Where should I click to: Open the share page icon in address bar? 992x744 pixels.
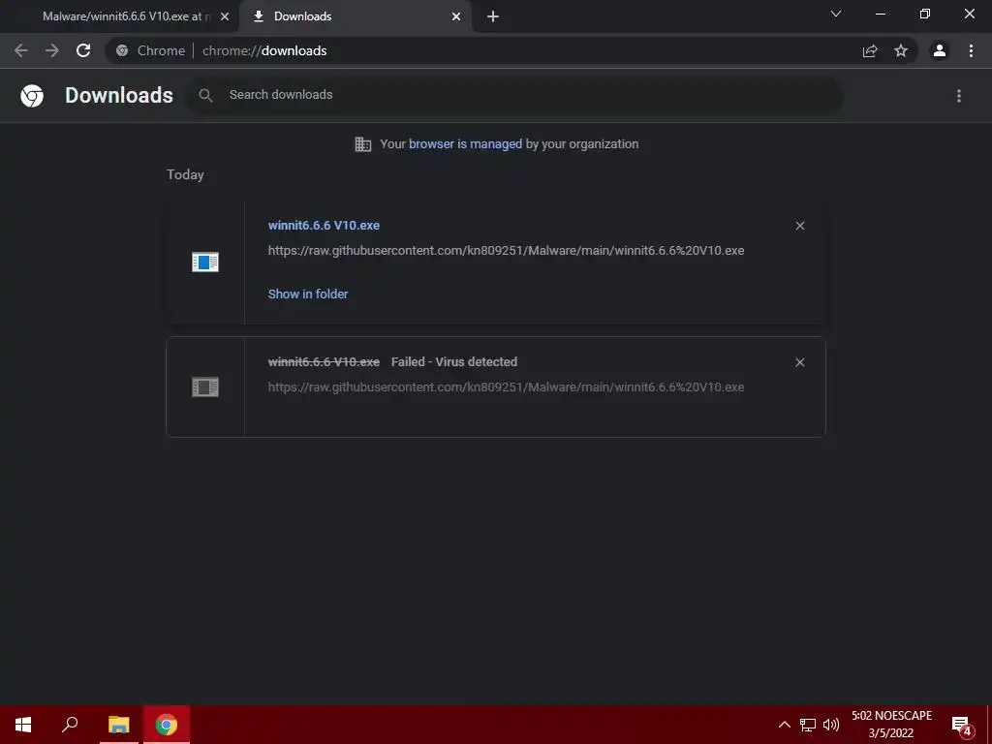point(870,50)
